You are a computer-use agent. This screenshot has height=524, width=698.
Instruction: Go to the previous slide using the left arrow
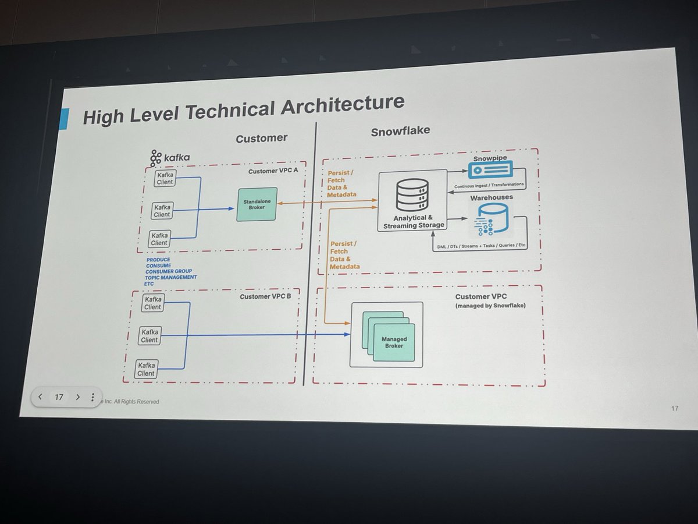40,397
